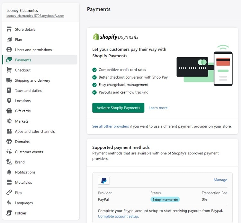The image size is (241, 223).
Task: Click the Shopify Payments bag logo
Action: tap(96, 37)
